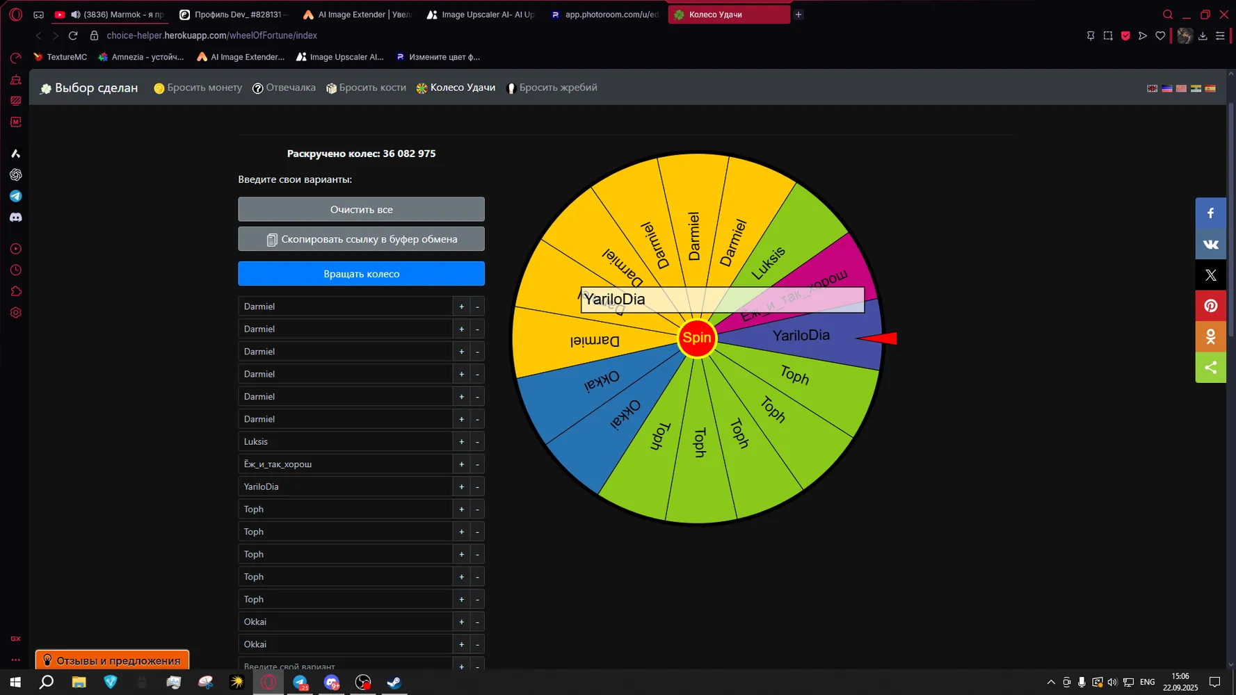Image resolution: width=1236 pixels, height=695 pixels.
Task: Open Discord sidebar panel
Action: (x=15, y=218)
